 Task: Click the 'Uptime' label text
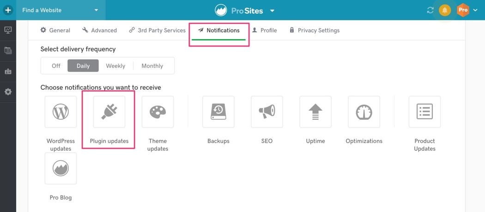click(x=315, y=141)
